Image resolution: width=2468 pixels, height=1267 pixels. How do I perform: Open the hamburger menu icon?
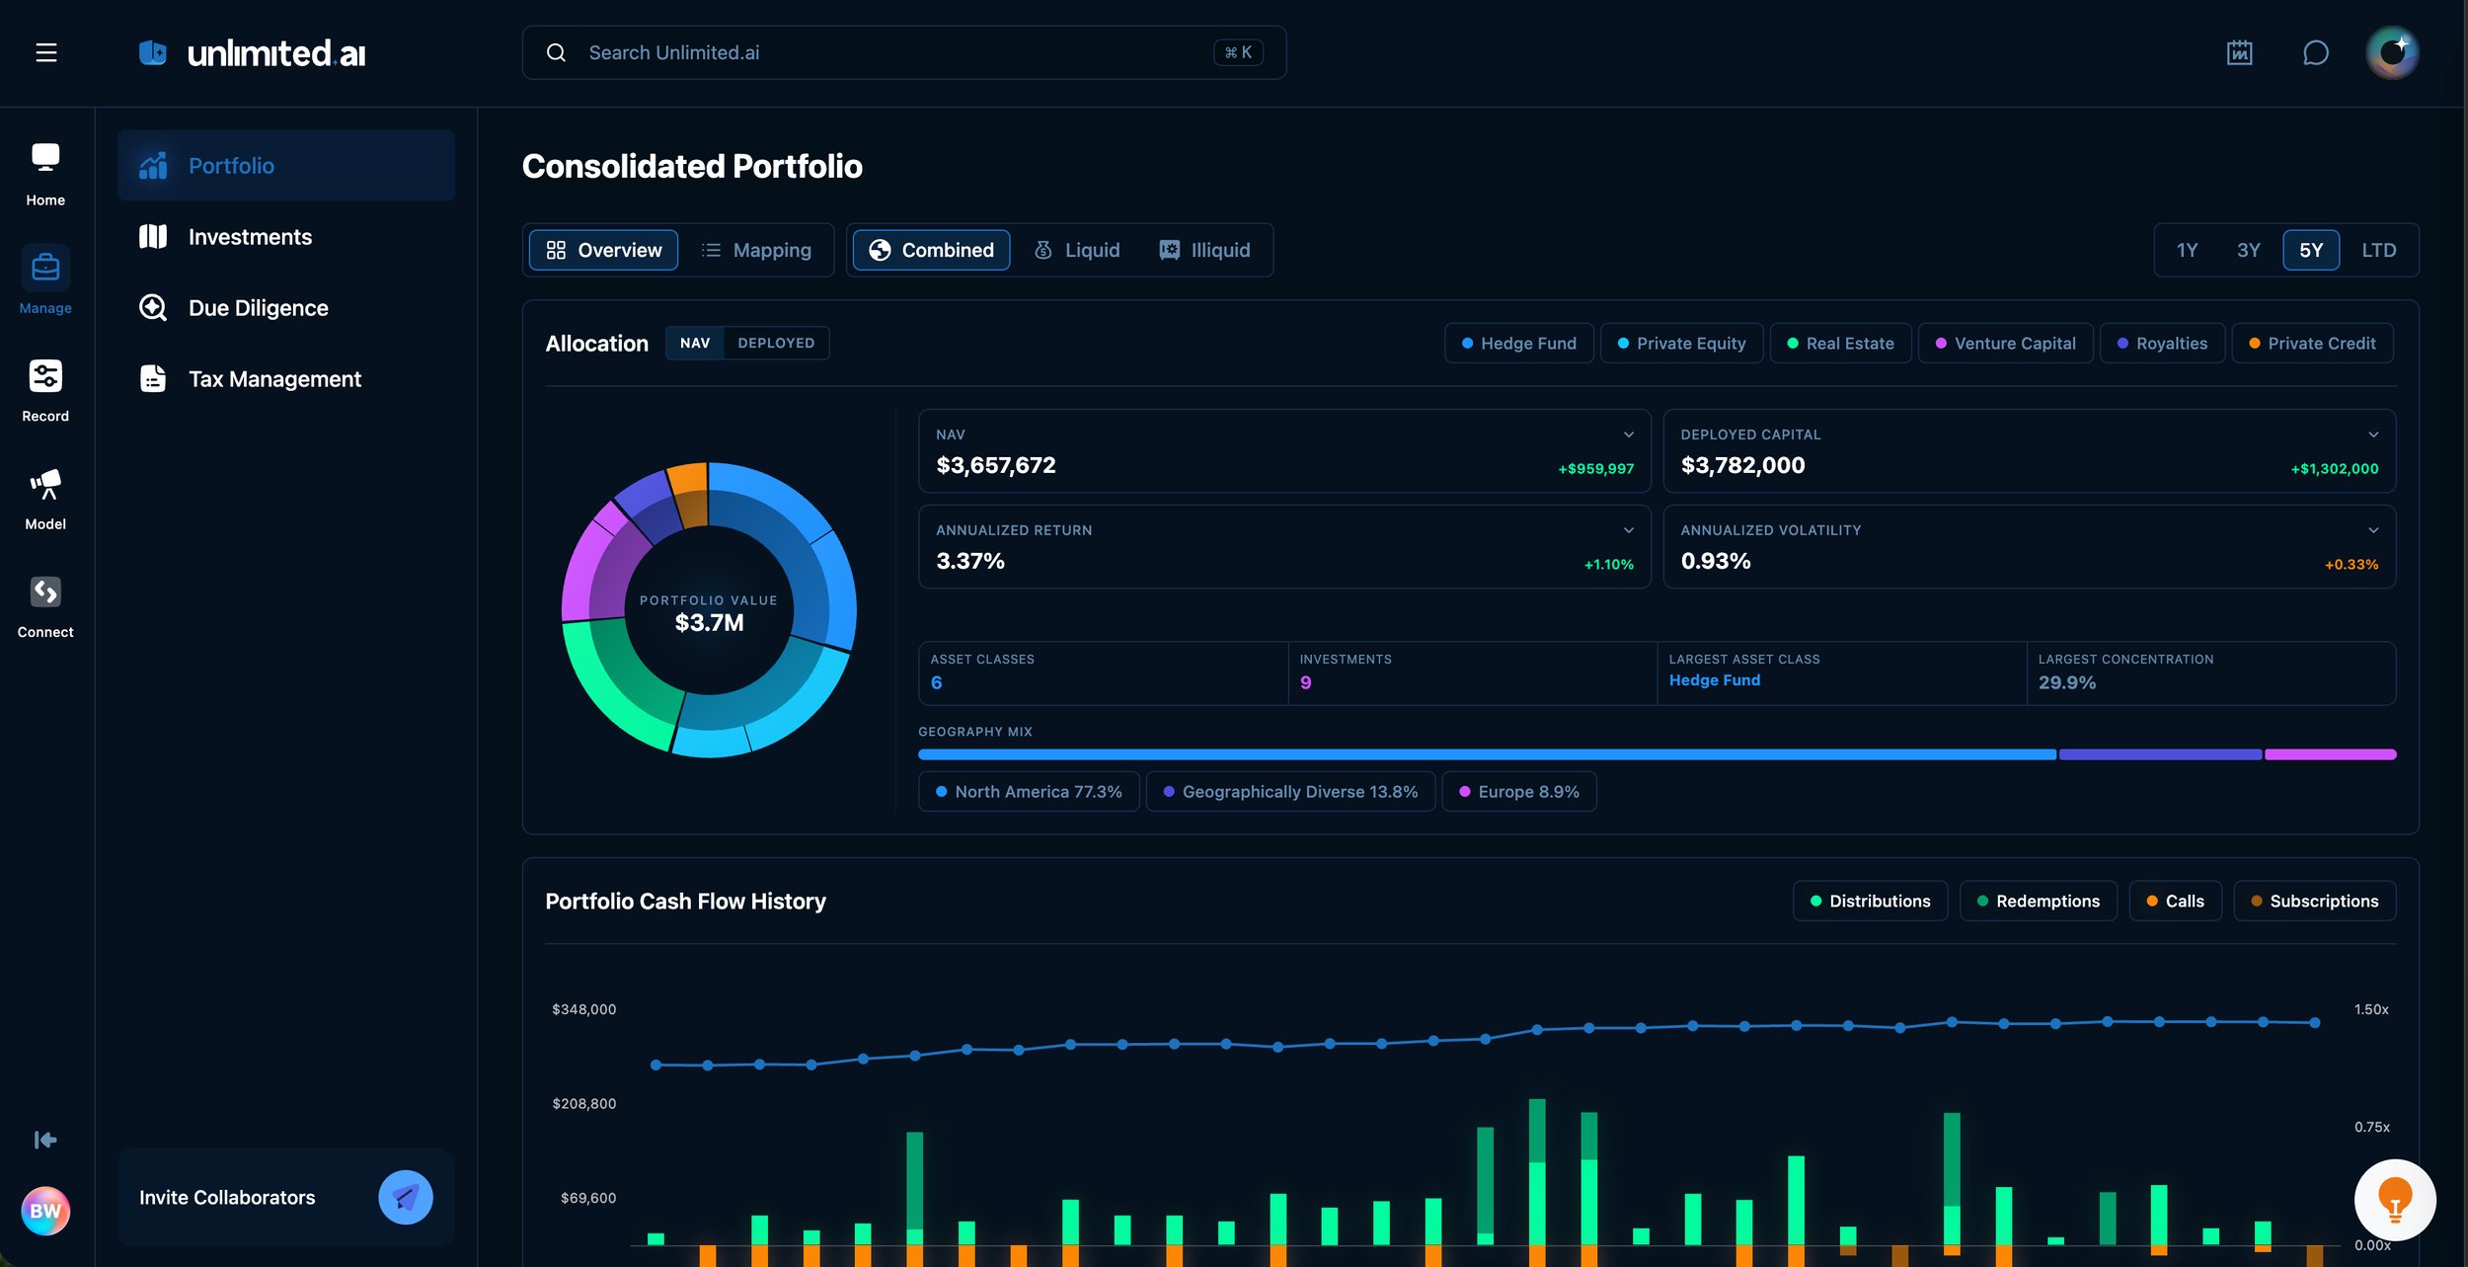(x=46, y=52)
